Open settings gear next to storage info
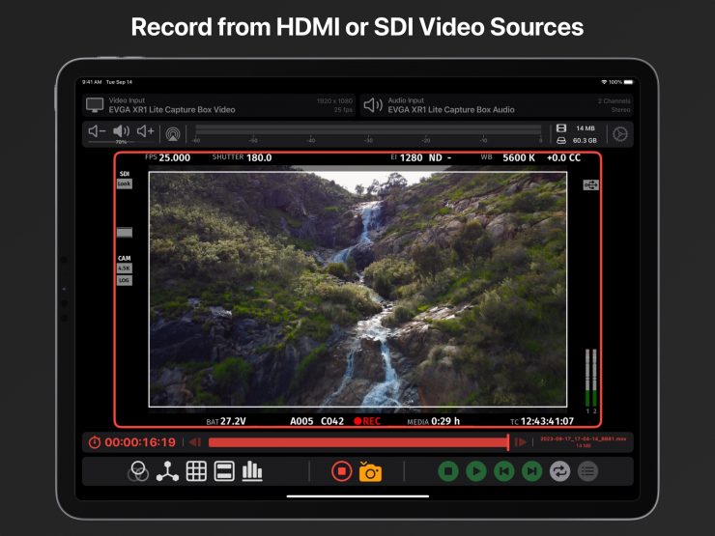This screenshot has height=536, width=715. 620,134
